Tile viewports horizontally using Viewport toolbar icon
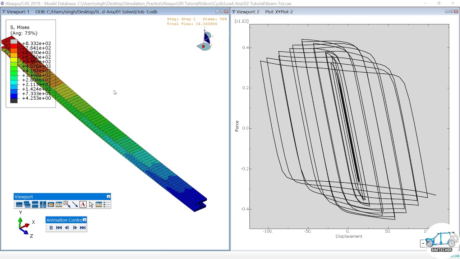Screen dimensions: 460x259 pyautogui.click(x=35, y=205)
